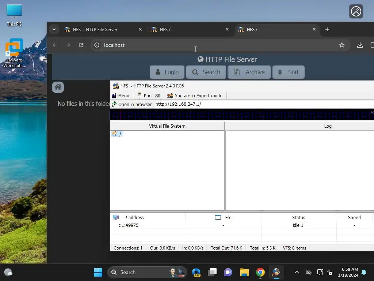374x281 pixels.
Task: Open the clock showing 6:59 AM
Action: (348, 272)
